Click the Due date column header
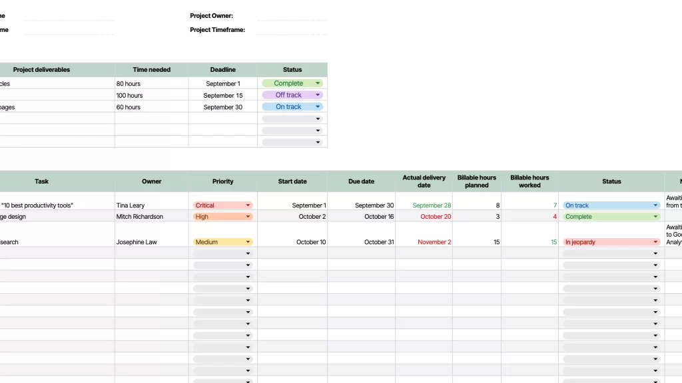Viewport: 682px width, 383px height. click(x=361, y=182)
